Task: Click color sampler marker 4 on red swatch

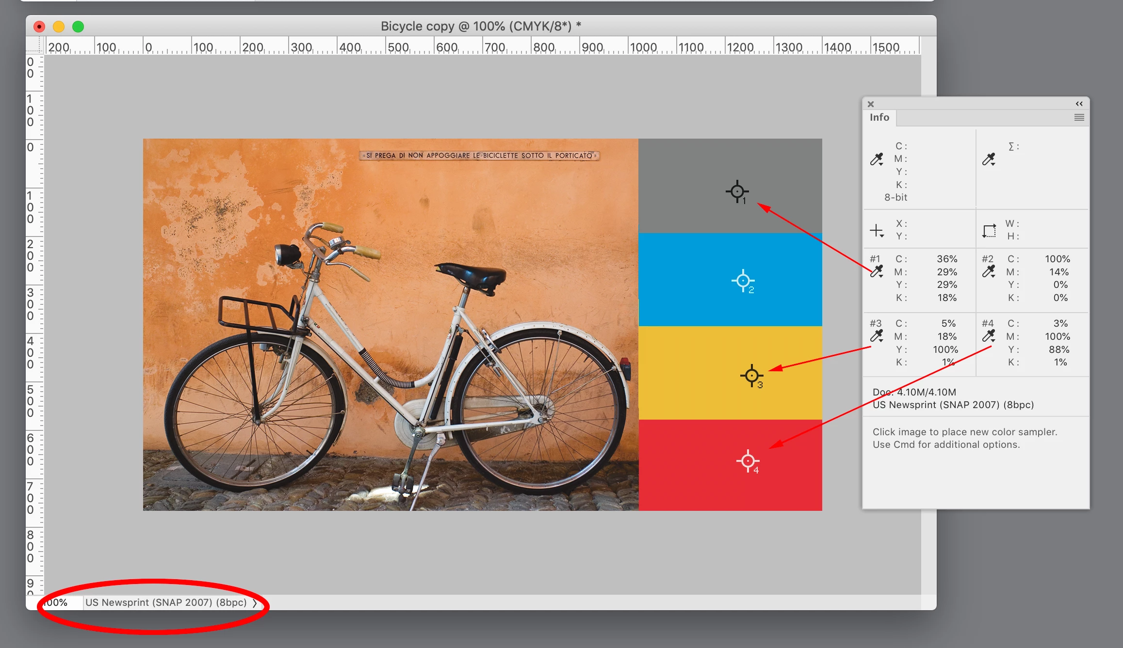Action: tap(748, 461)
